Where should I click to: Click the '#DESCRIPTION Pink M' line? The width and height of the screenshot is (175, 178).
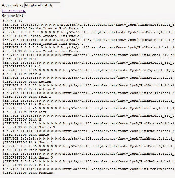coord(22,120)
